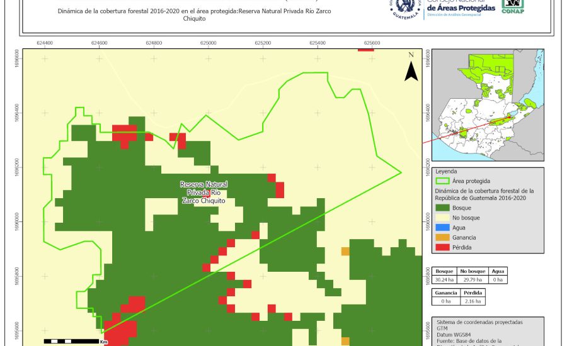Select the Reserva Natural Privada map label

pos(203,192)
